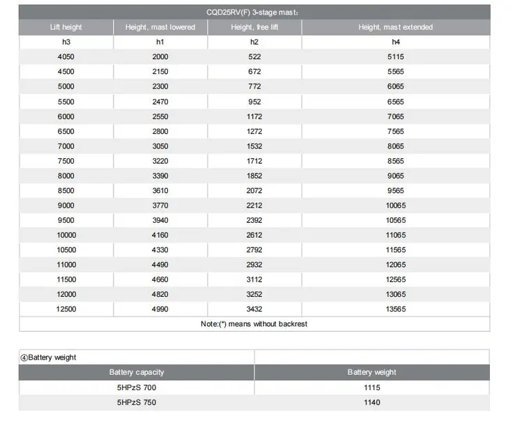The image size is (522, 432).
Task: Select lift height 5000
Action: point(66,86)
